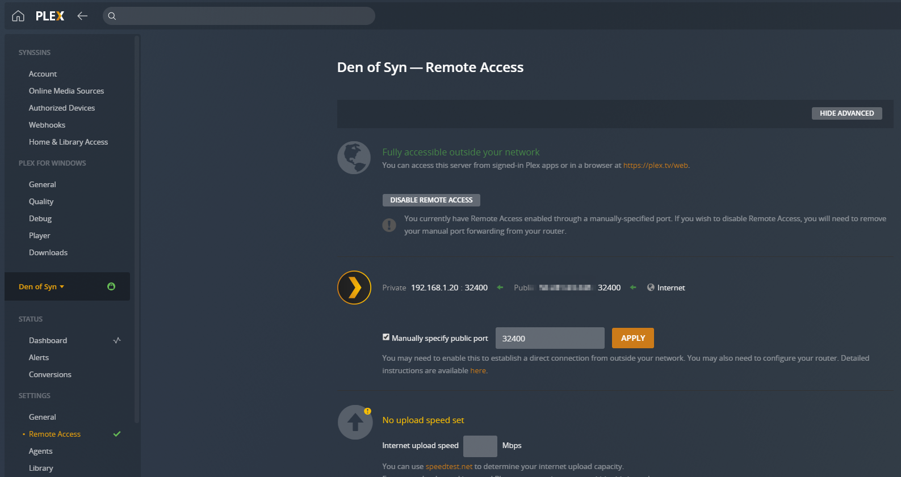901x477 pixels.
Task: Focus the search bar field
Action: [239, 16]
